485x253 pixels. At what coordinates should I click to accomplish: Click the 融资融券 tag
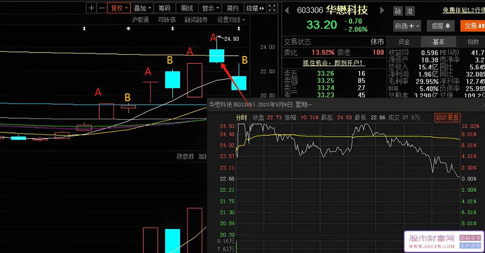point(196,20)
